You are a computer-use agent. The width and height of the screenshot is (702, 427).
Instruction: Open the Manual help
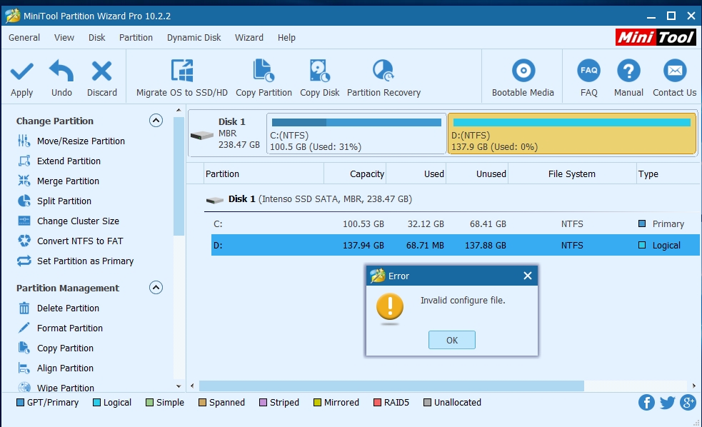pyautogui.click(x=628, y=78)
